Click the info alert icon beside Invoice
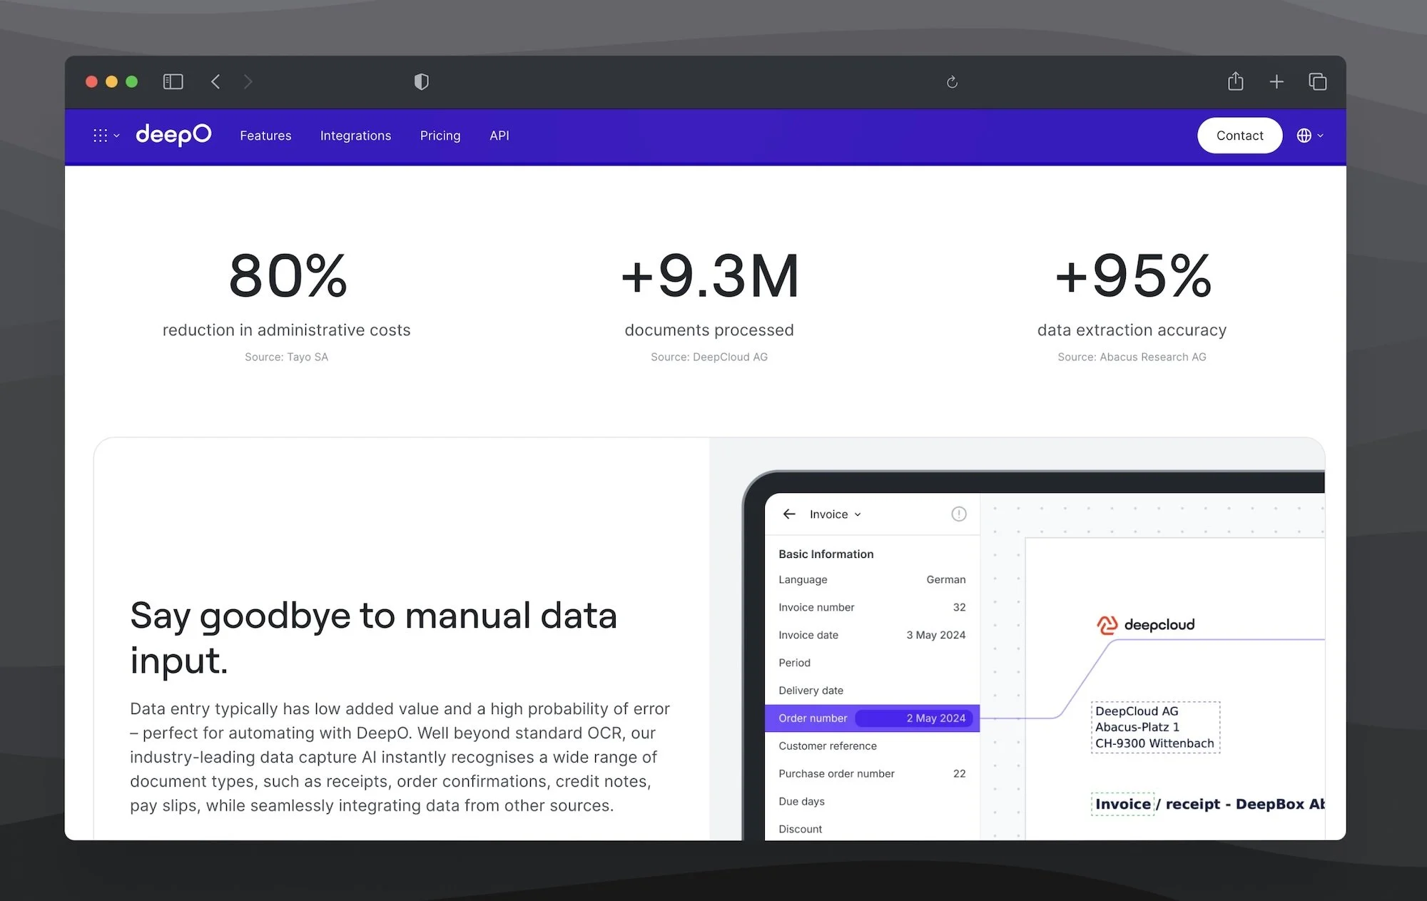The height and width of the screenshot is (901, 1427). click(958, 514)
